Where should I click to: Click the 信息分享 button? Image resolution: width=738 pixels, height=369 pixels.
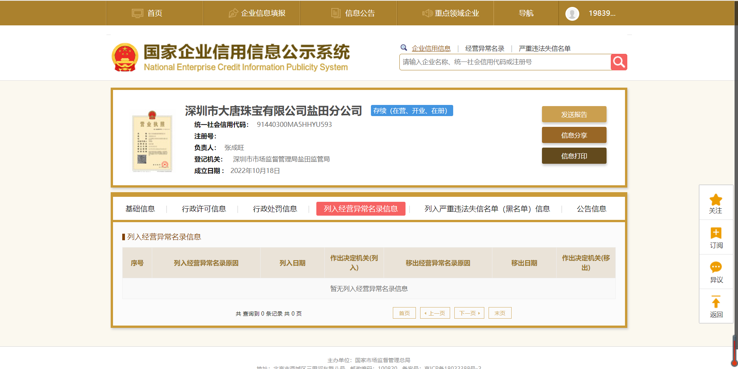(574, 135)
